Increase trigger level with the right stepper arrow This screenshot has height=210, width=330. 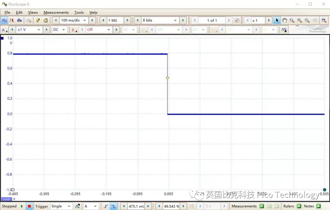point(148,206)
